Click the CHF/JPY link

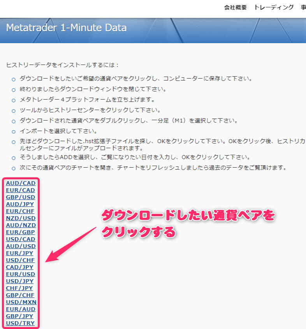[19, 288]
